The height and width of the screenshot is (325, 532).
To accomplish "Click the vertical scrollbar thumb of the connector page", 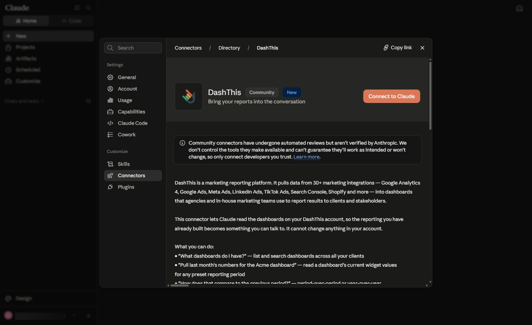I will pos(430,96).
